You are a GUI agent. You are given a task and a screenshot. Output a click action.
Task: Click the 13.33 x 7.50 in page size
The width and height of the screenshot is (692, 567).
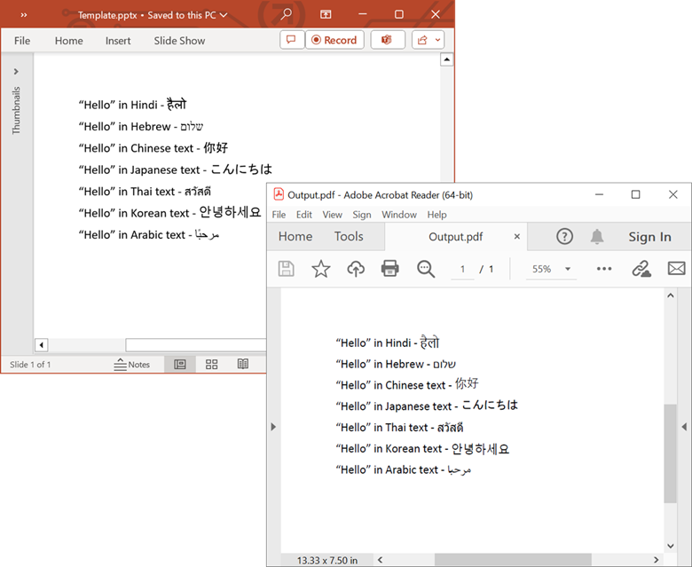[x=327, y=561]
